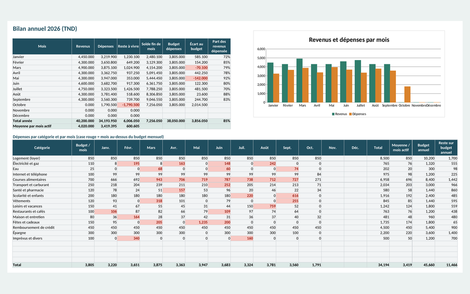Click the "Épargne" category label
This screenshot has height=294, width=470.
click(x=42, y=233)
